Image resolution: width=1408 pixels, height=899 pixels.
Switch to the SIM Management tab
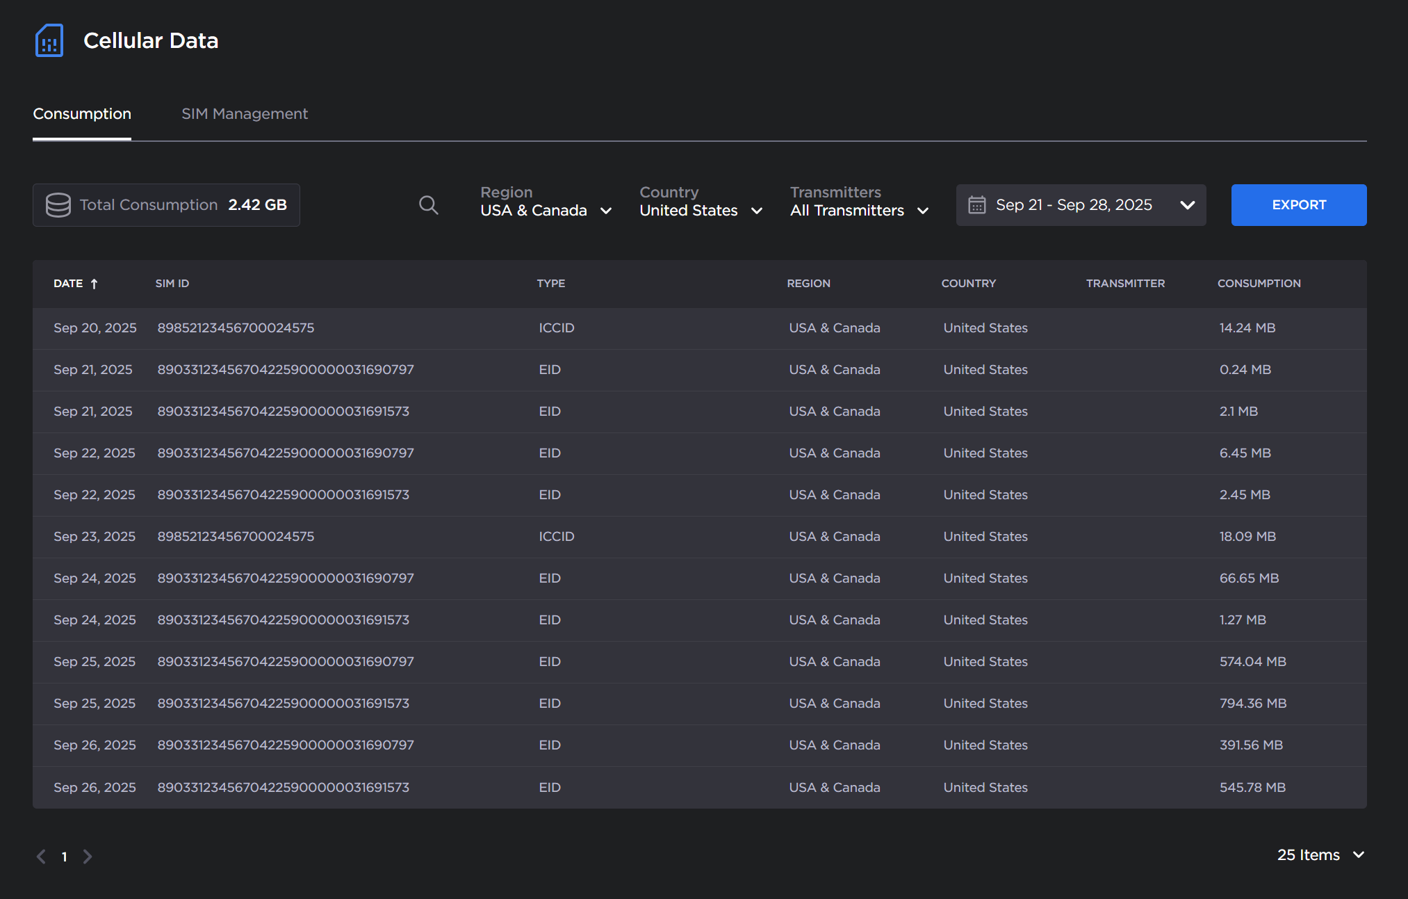pos(245,114)
